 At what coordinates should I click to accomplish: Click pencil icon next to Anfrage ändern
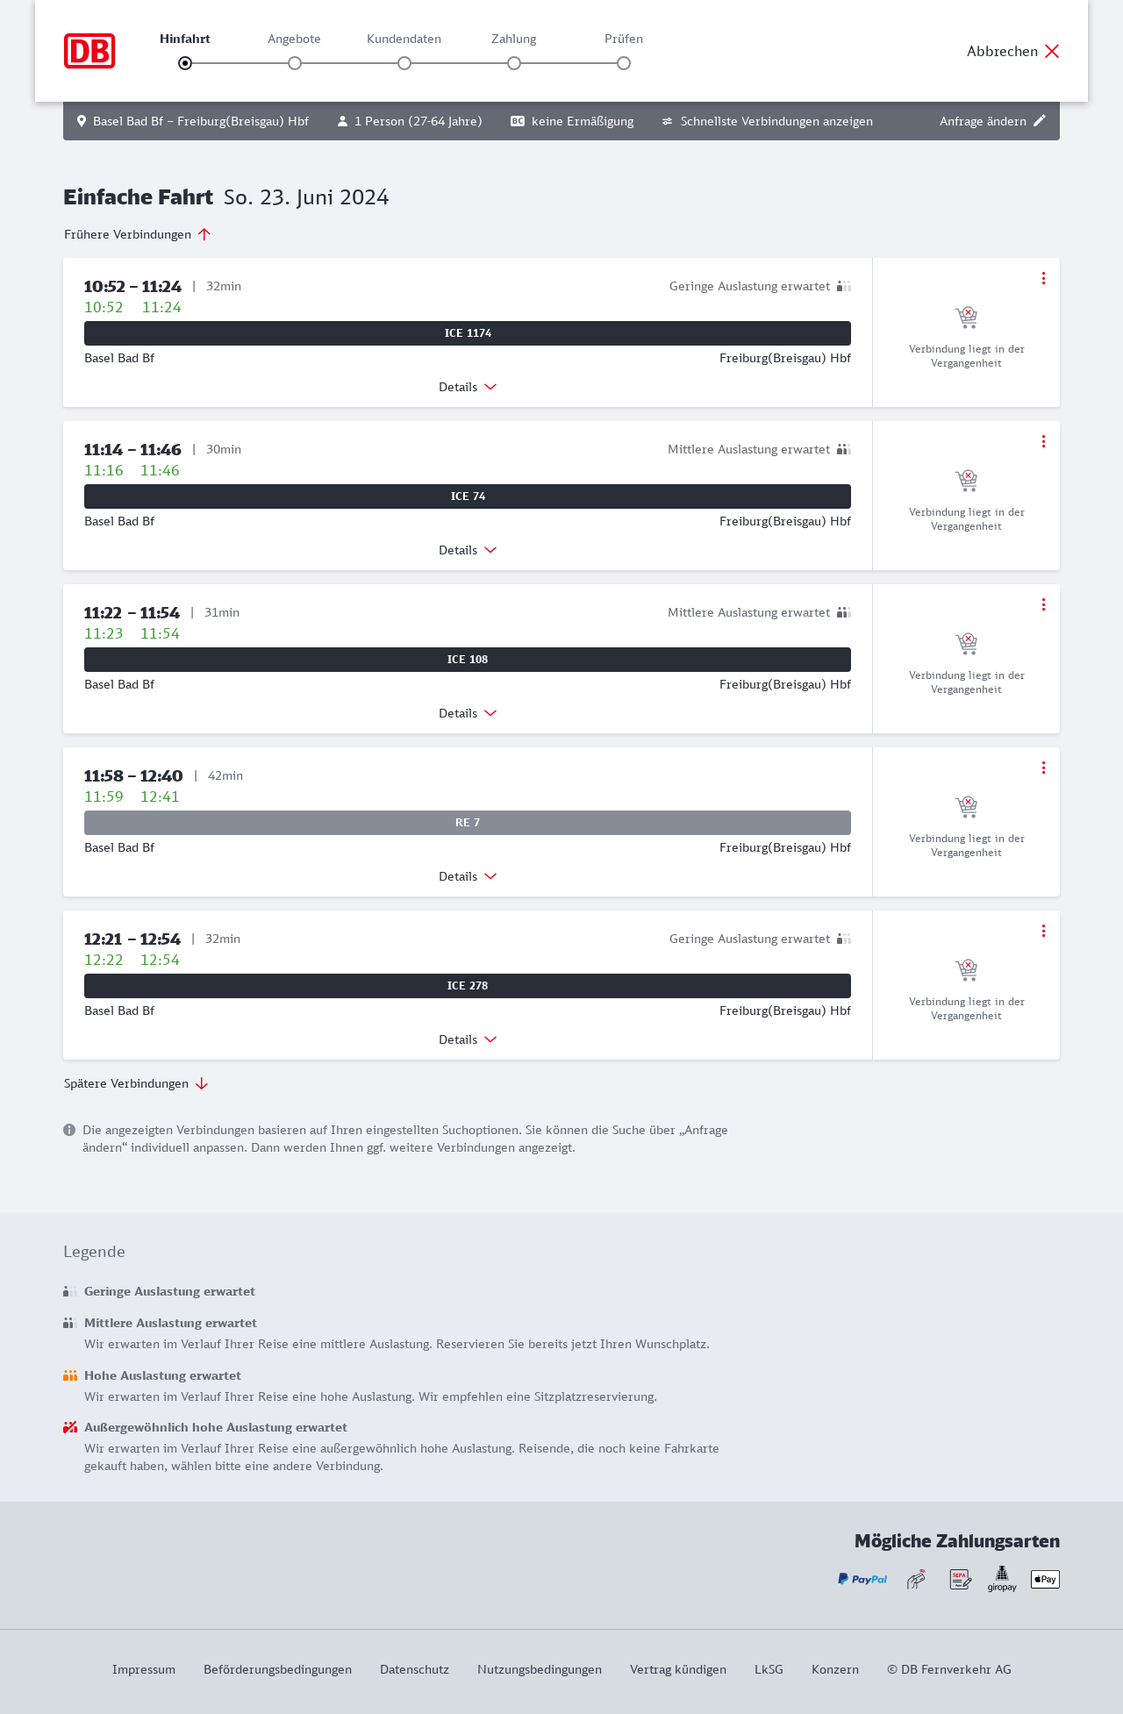point(1040,121)
